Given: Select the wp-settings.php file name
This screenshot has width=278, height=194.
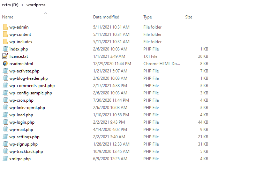Looking at the screenshot, I should click(24, 137).
